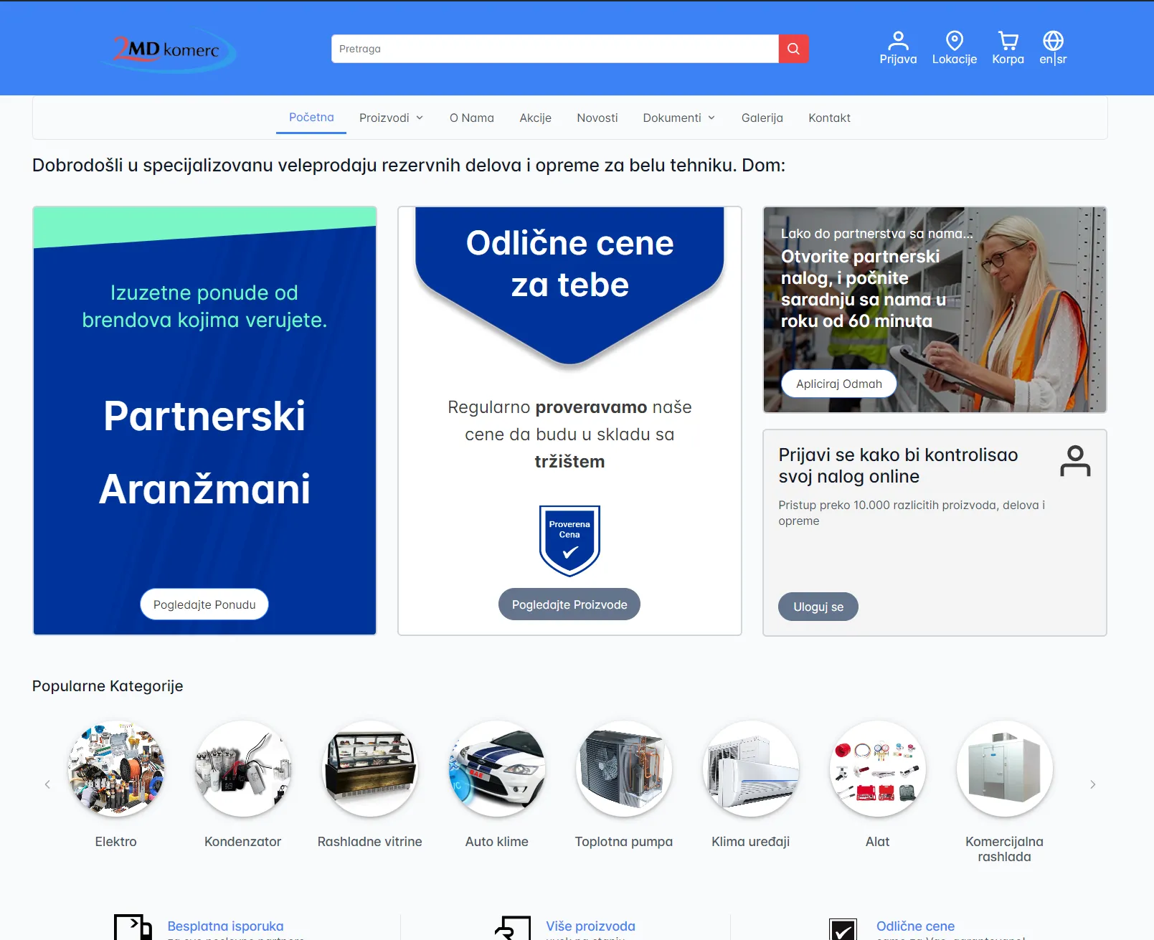Show previous categories with left arrow
1154x940 pixels.
47,784
